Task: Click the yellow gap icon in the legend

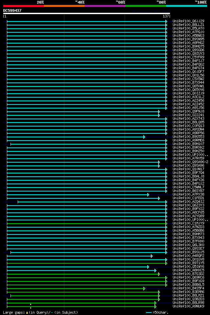Action: tap(27, 313)
